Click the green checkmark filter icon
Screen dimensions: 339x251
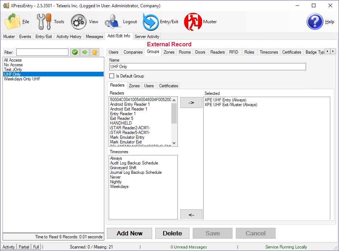point(75,53)
